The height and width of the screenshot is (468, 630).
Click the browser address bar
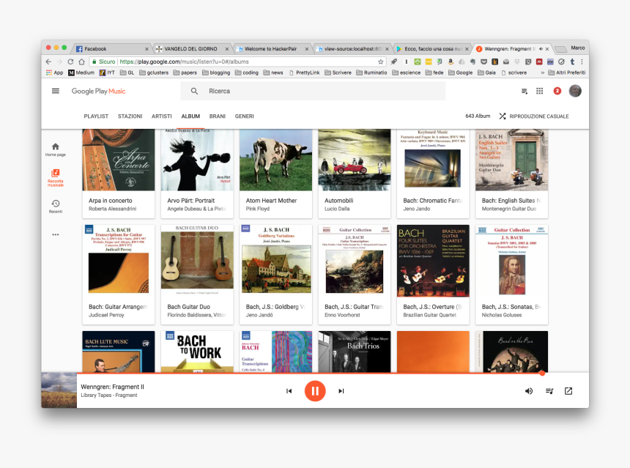[237, 62]
